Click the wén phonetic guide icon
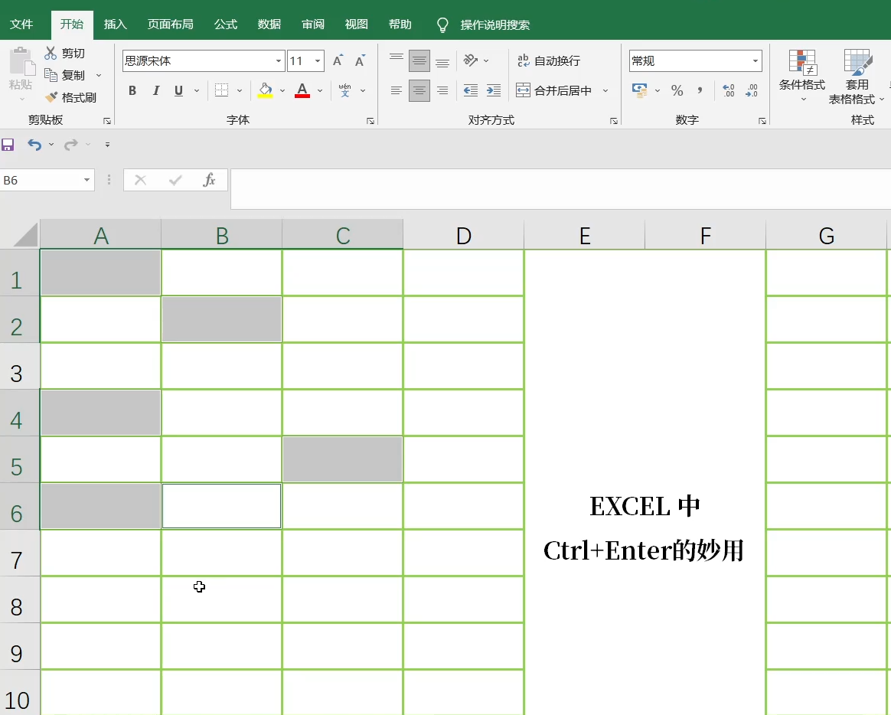 coord(345,90)
